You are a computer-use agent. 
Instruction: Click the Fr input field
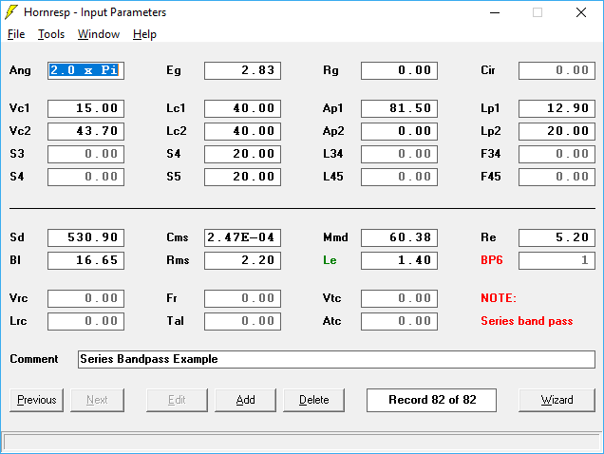tap(243, 298)
